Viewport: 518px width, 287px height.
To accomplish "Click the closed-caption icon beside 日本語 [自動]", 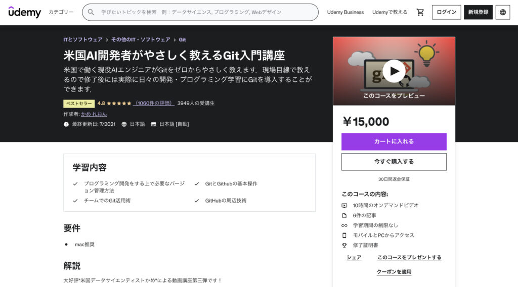I will click(x=154, y=124).
